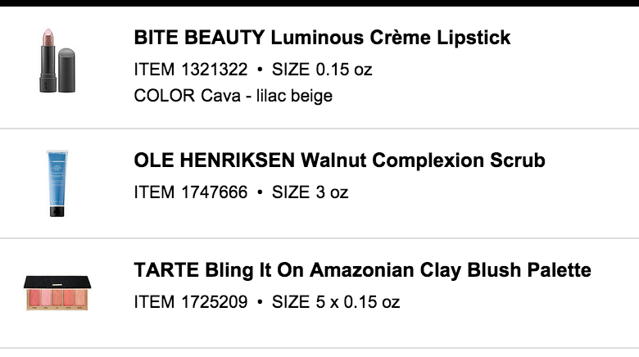Click the SIZE 5 x 0.15 oz label

(336, 302)
